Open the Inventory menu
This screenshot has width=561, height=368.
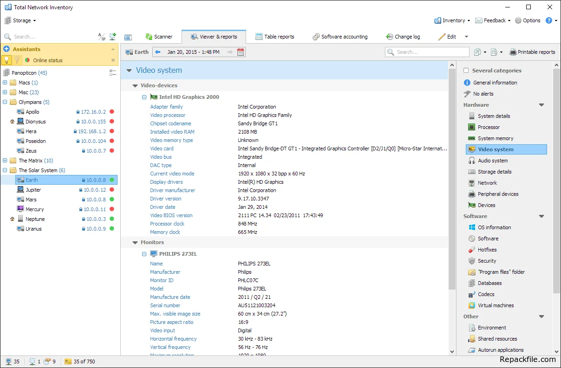coord(452,20)
